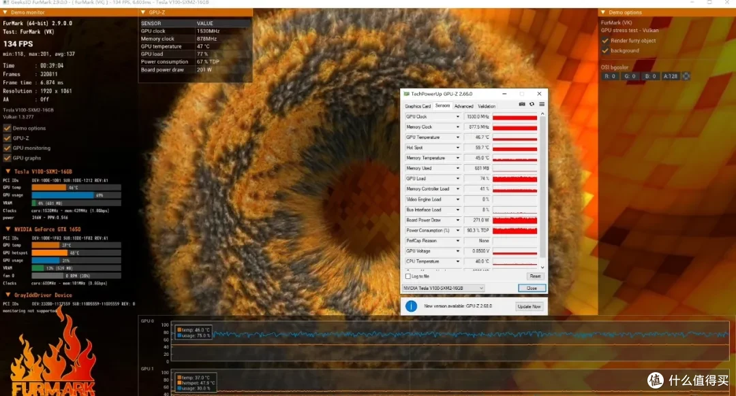Open the GPU Load sensor dropdown arrow
The height and width of the screenshot is (396, 736).
pos(458,178)
